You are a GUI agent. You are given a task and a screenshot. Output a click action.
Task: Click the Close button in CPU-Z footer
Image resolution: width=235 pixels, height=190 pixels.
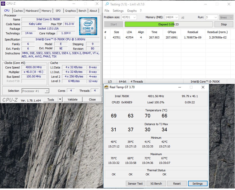[x=92, y=99]
